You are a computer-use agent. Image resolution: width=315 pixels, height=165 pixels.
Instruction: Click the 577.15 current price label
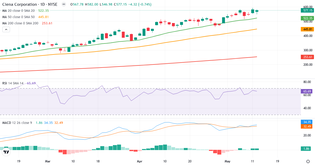[x=308, y=10]
